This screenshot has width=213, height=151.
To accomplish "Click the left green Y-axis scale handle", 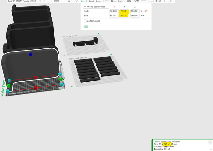I will click(x=9, y=86).
